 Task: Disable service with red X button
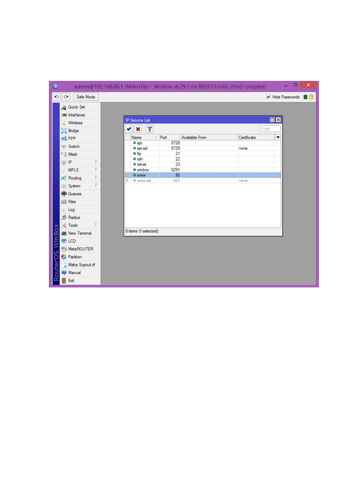[x=138, y=129]
